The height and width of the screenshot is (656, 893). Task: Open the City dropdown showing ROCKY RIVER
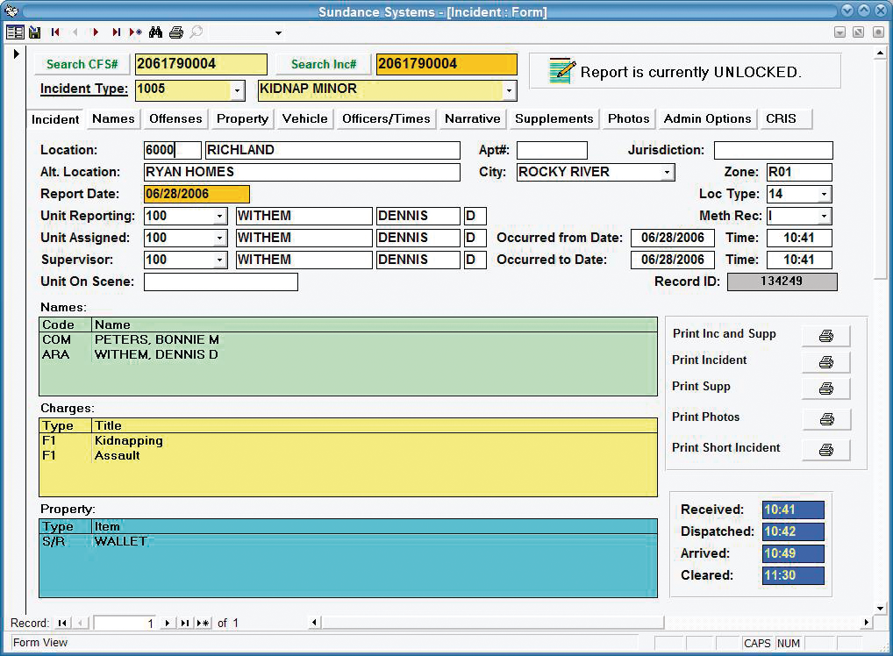(667, 173)
